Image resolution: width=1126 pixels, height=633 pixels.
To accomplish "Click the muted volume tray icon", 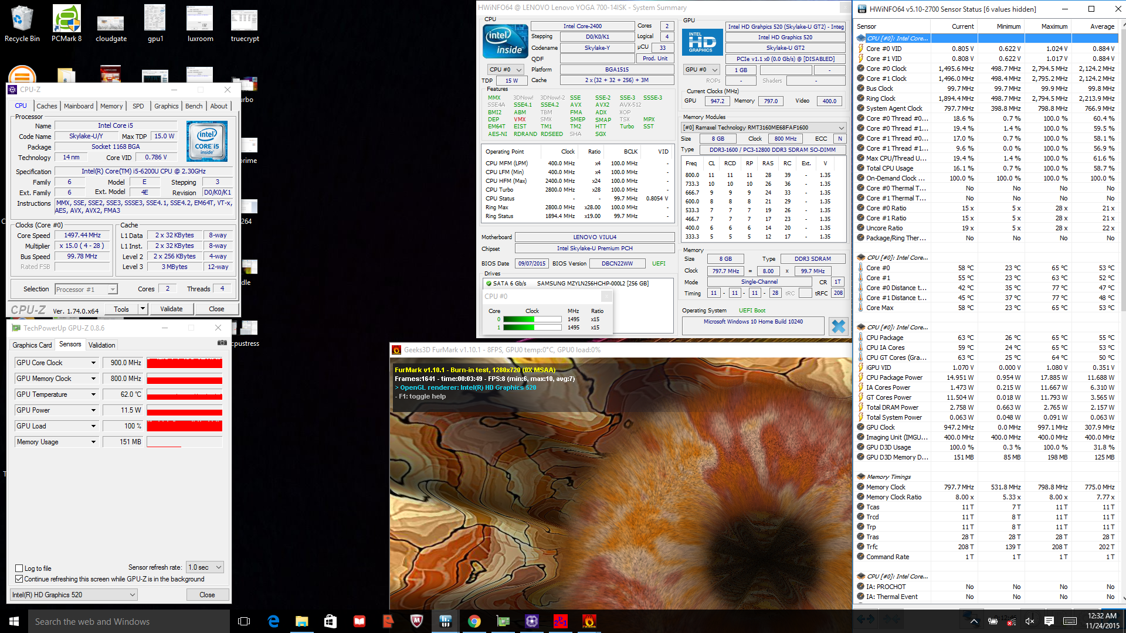I will 1030,621.
